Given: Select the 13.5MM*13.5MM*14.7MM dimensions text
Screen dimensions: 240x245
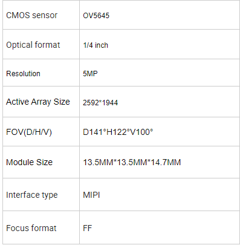Looking at the screenshot, I should (132, 162).
